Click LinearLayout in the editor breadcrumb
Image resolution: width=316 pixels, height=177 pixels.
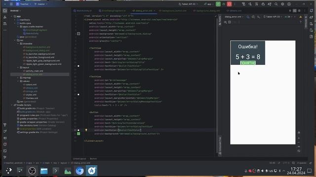point(79,159)
